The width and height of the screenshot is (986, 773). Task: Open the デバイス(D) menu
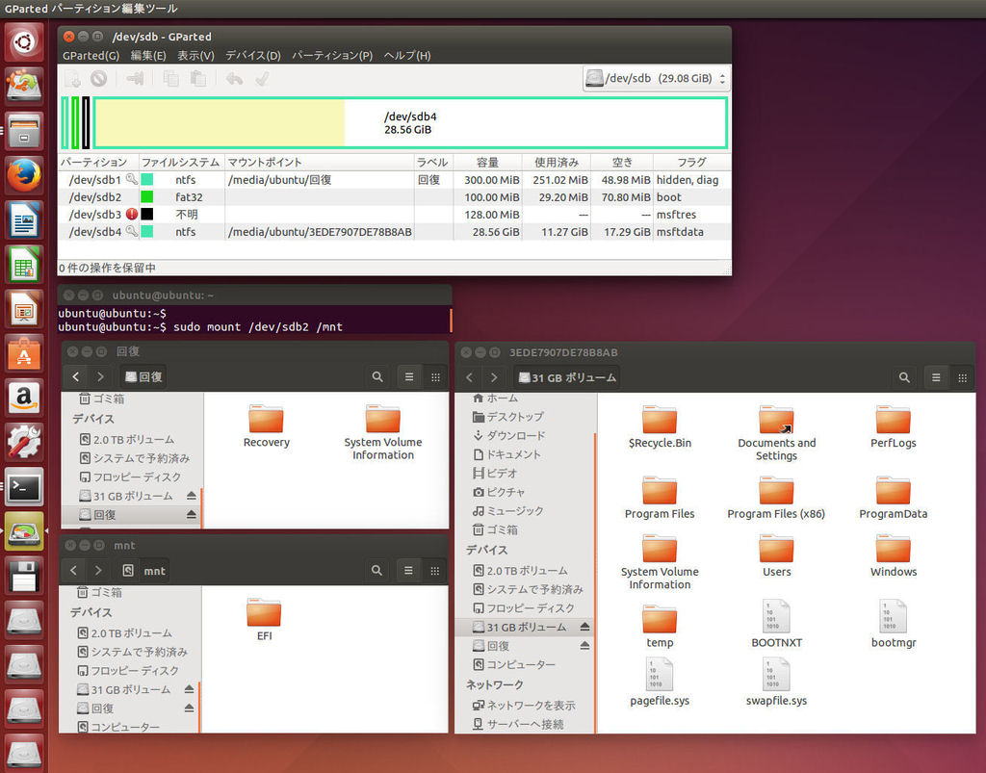[x=253, y=55]
